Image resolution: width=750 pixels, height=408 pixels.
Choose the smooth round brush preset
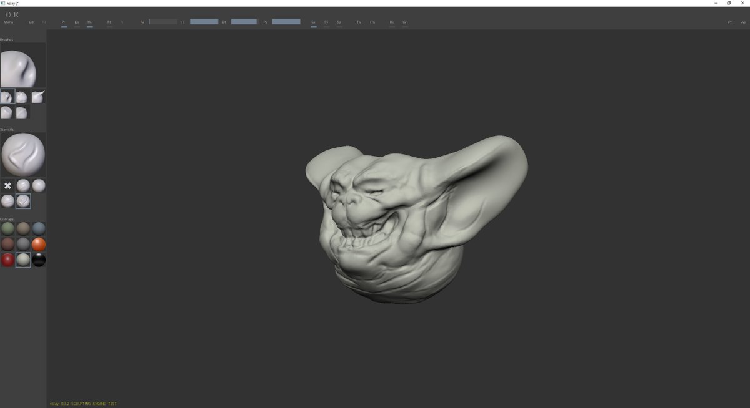coord(22,97)
